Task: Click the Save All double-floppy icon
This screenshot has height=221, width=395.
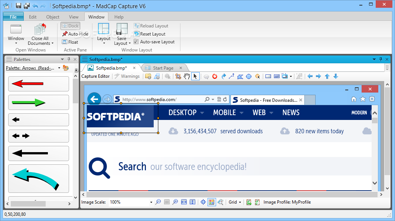Action: [x=26, y=6]
